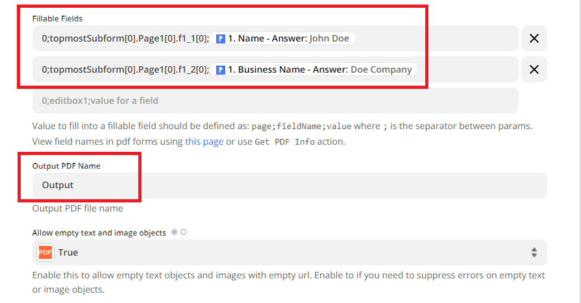Open the Allow empty text dropdown arrows
581x303 pixels.
[534, 252]
